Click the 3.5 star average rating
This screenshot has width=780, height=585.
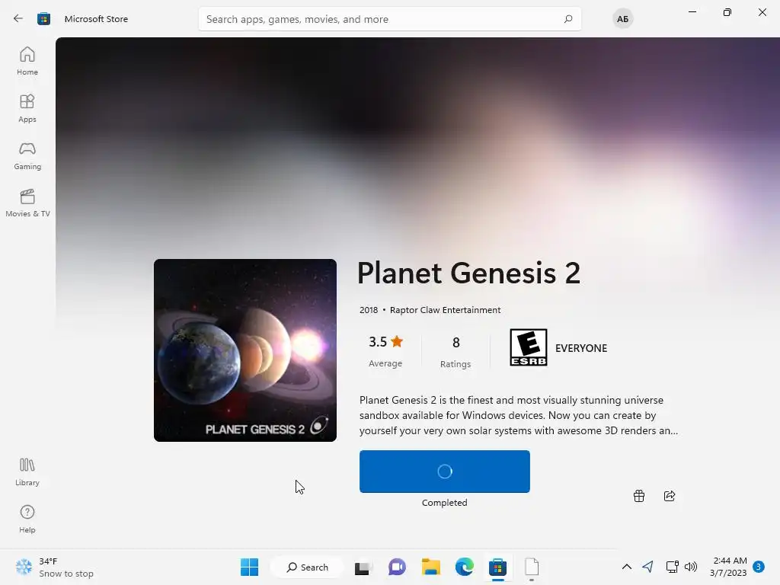tap(385, 351)
